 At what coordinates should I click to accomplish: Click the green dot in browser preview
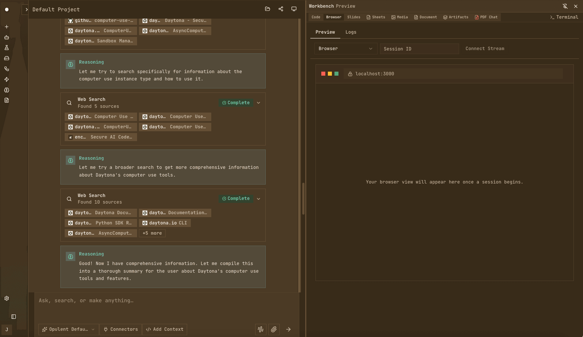[x=337, y=74]
